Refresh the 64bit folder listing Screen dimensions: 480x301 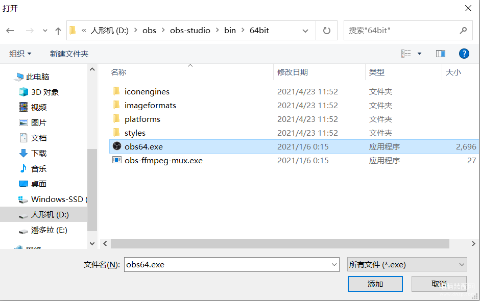[327, 30]
